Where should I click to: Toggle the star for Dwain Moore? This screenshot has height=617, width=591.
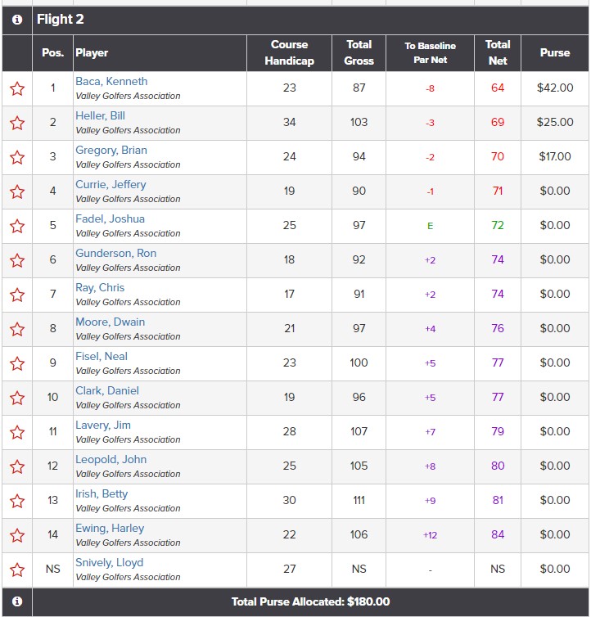coord(17,329)
